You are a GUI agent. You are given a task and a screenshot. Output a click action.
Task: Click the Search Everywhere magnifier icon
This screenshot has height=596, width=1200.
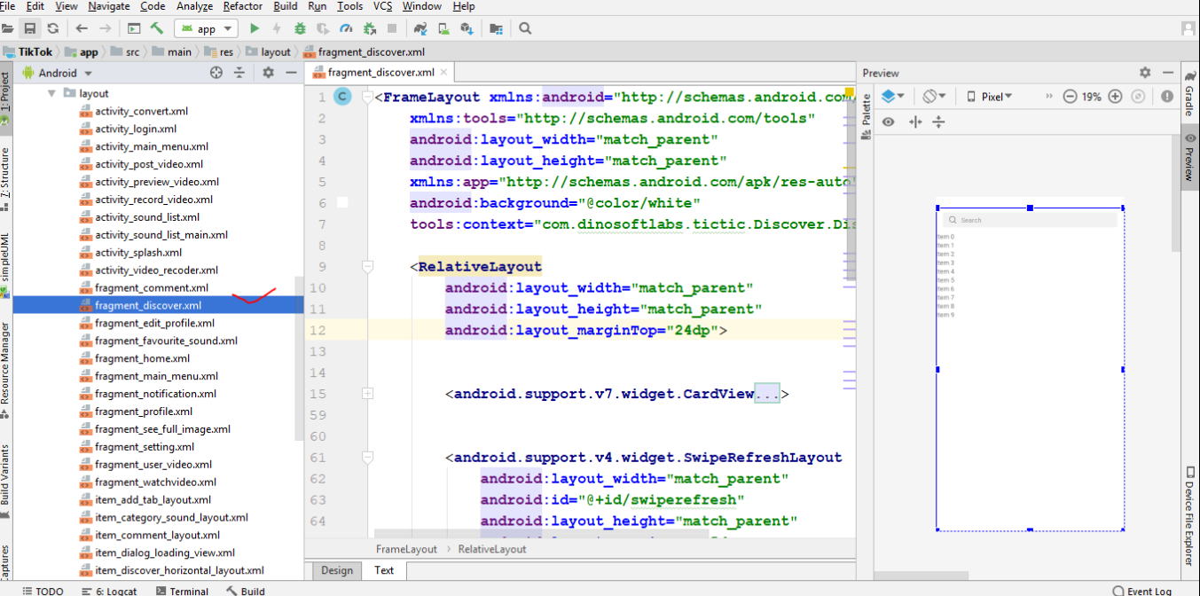[525, 28]
